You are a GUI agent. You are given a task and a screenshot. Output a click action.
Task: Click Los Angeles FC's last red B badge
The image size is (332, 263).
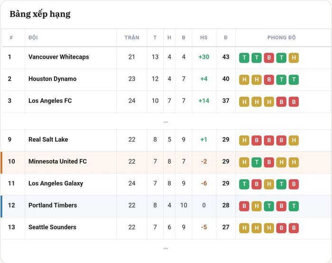pos(294,102)
